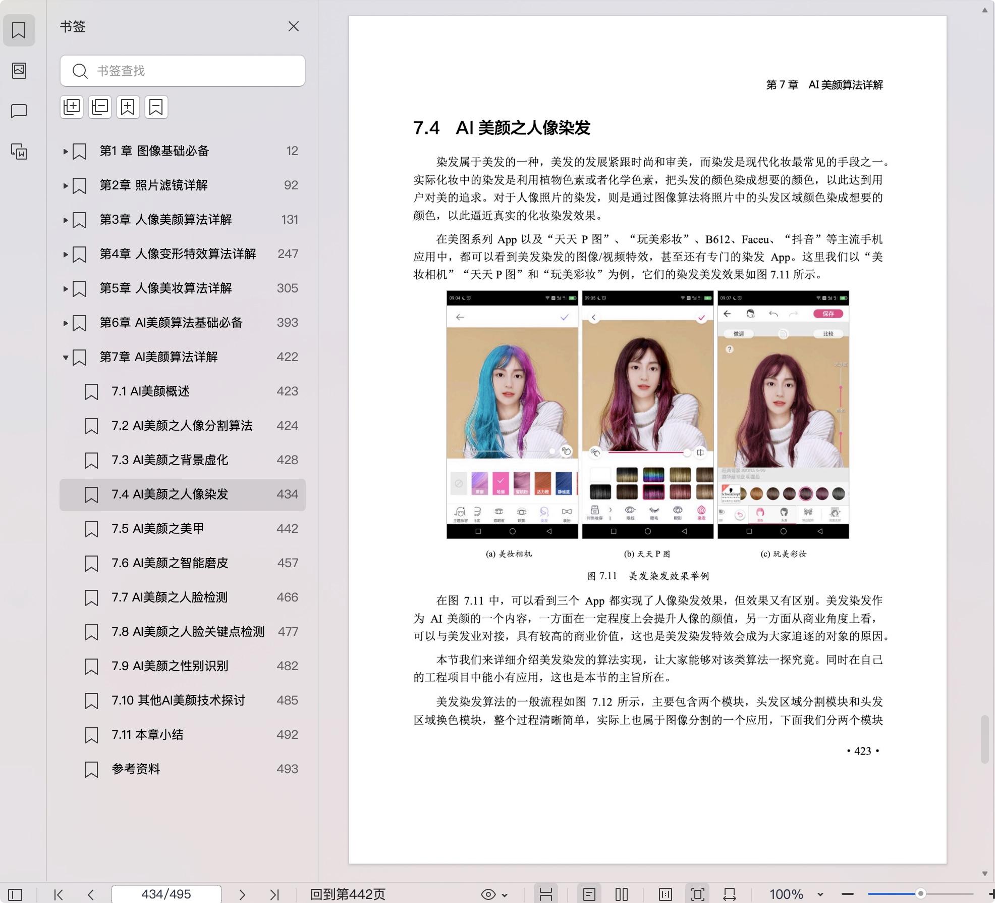This screenshot has width=995, height=903.
Task: Expand all bookmarks icon
Action: click(72, 107)
